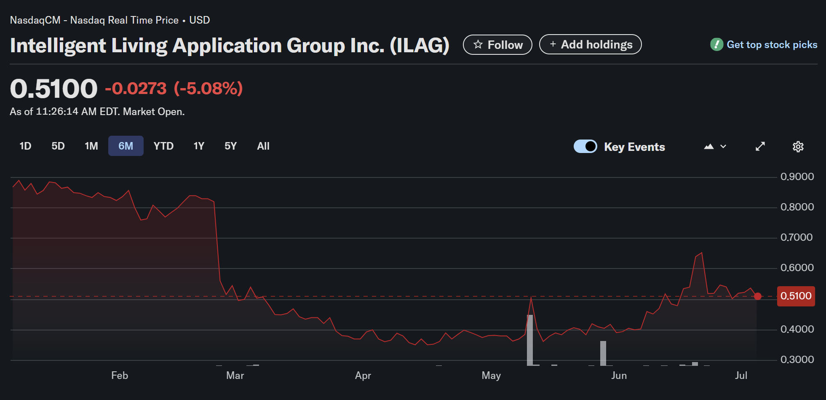Click the 0.4000 axis label
Screen dimensions: 826x400
tap(797, 329)
